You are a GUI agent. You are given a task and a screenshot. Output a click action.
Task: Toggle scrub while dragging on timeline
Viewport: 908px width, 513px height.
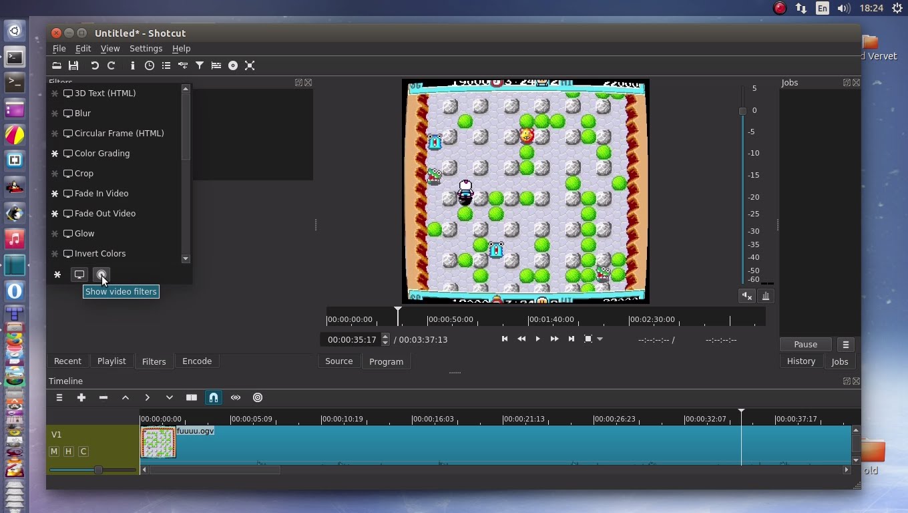click(236, 397)
